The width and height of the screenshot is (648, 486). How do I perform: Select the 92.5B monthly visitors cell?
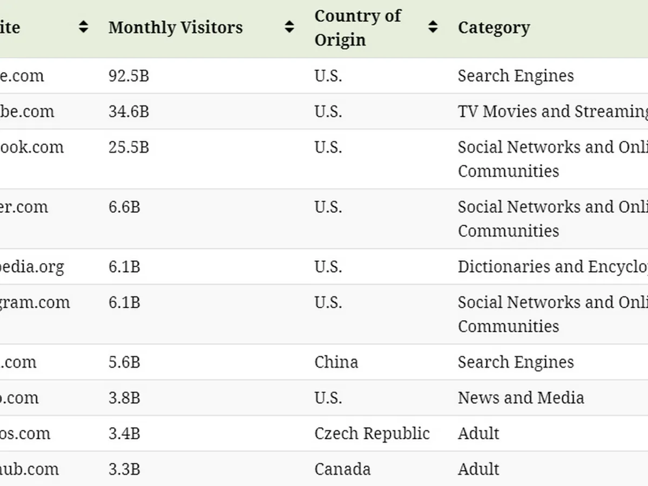pos(129,76)
